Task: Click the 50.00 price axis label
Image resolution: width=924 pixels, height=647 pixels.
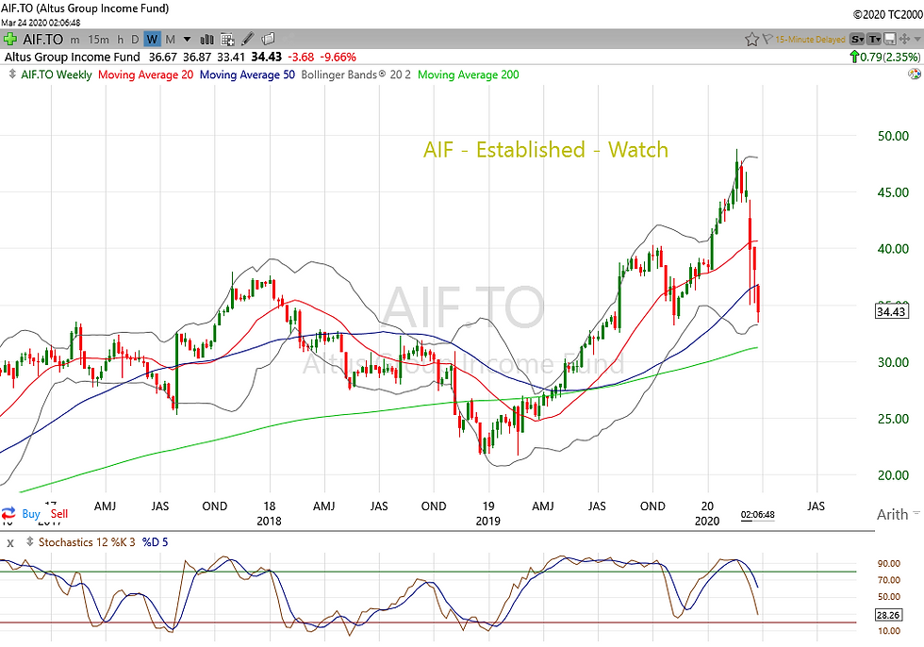Action: 894,136
